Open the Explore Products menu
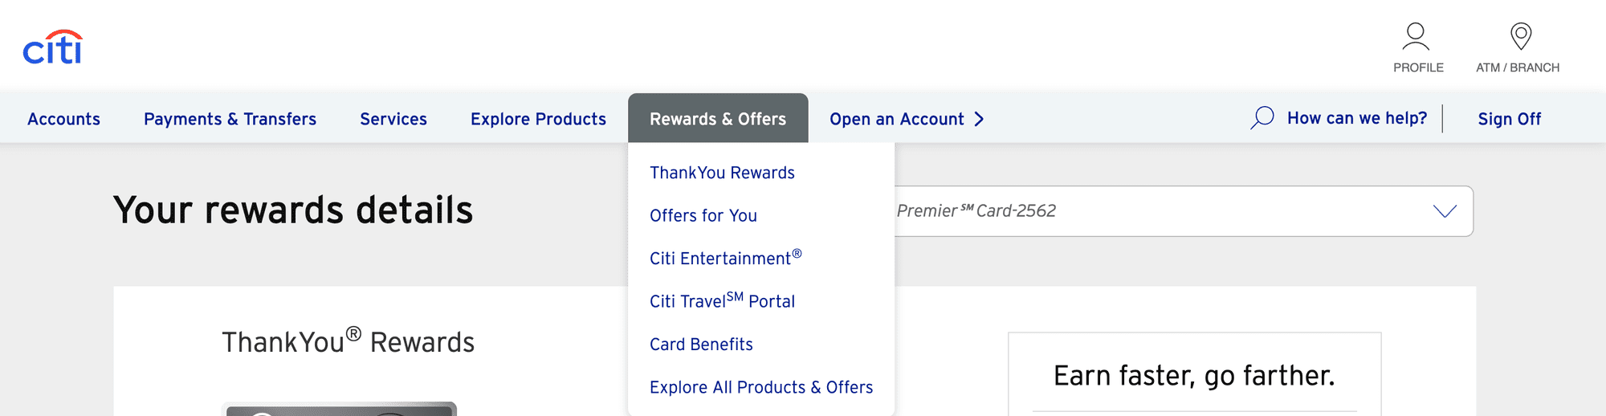Image resolution: width=1606 pixels, height=416 pixels. click(538, 120)
